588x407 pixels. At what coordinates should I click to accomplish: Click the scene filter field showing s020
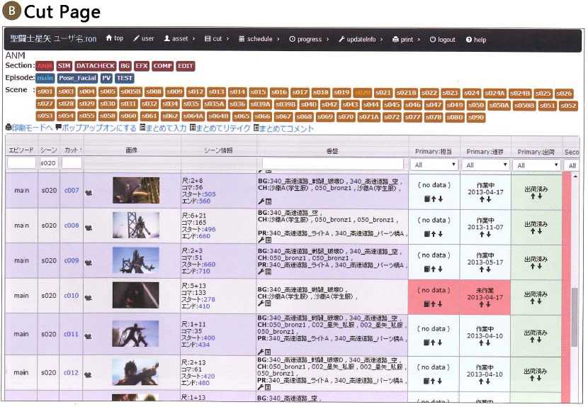(x=48, y=163)
